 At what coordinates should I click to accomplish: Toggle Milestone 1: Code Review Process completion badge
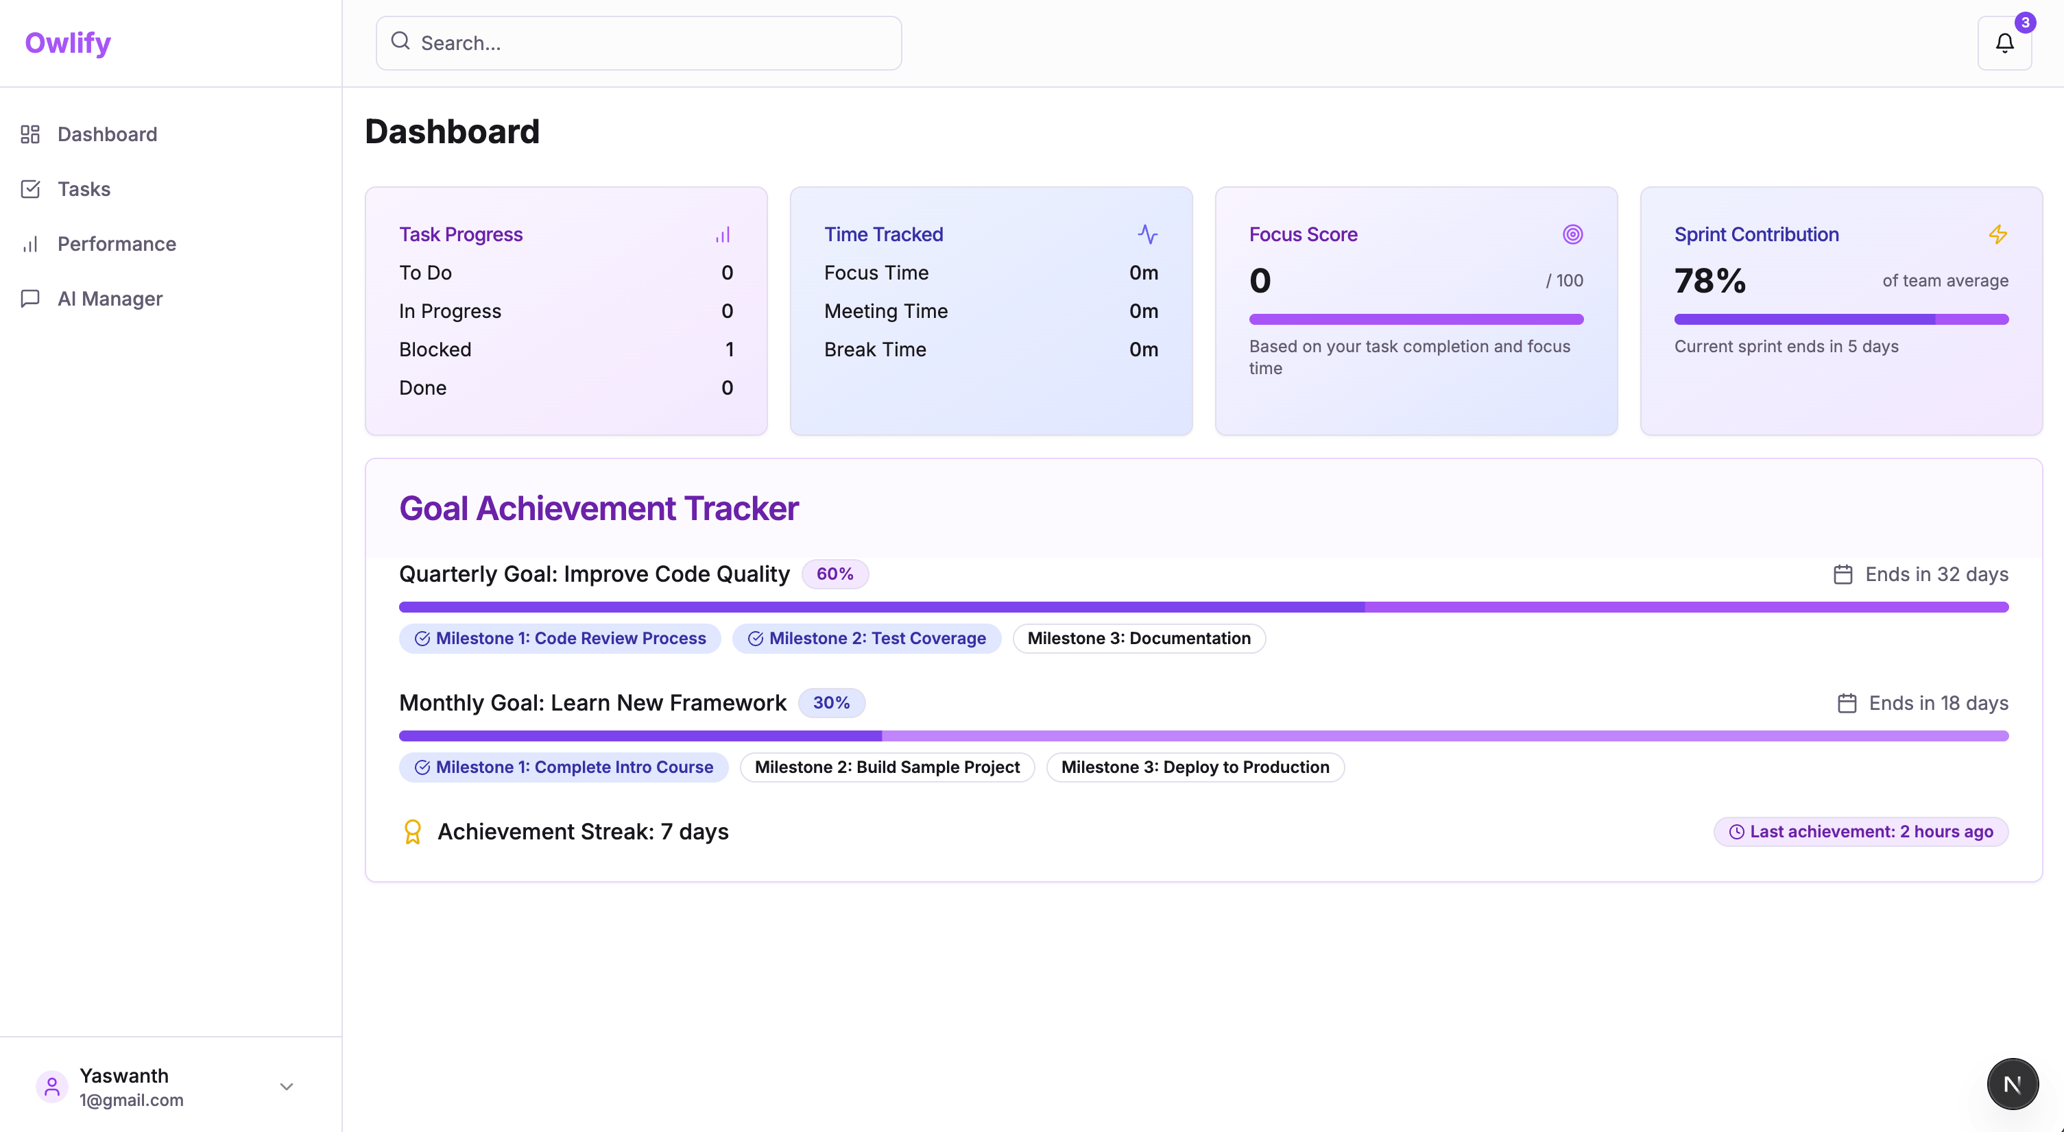point(560,638)
